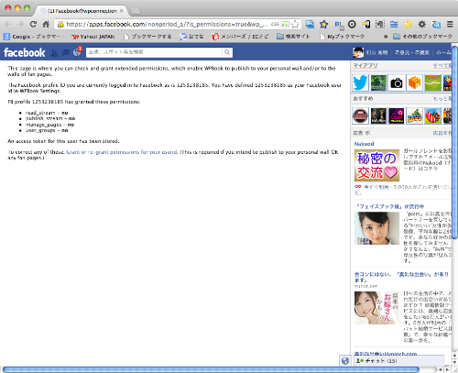Bookmark this page with the star icon
Viewport: 458px width, 373px height.
coord(295,24)
